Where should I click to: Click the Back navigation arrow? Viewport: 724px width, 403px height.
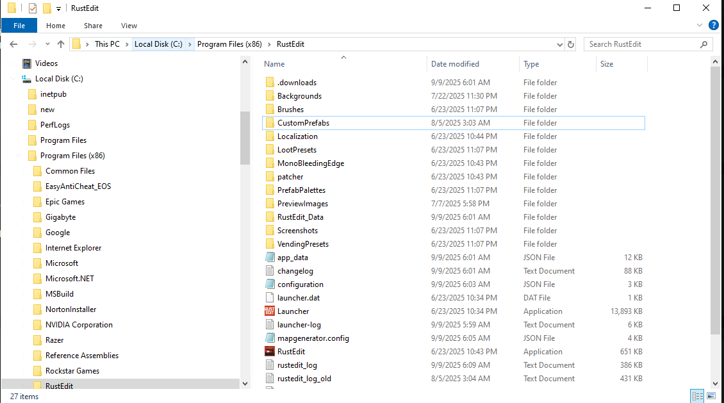coord(13,44)
